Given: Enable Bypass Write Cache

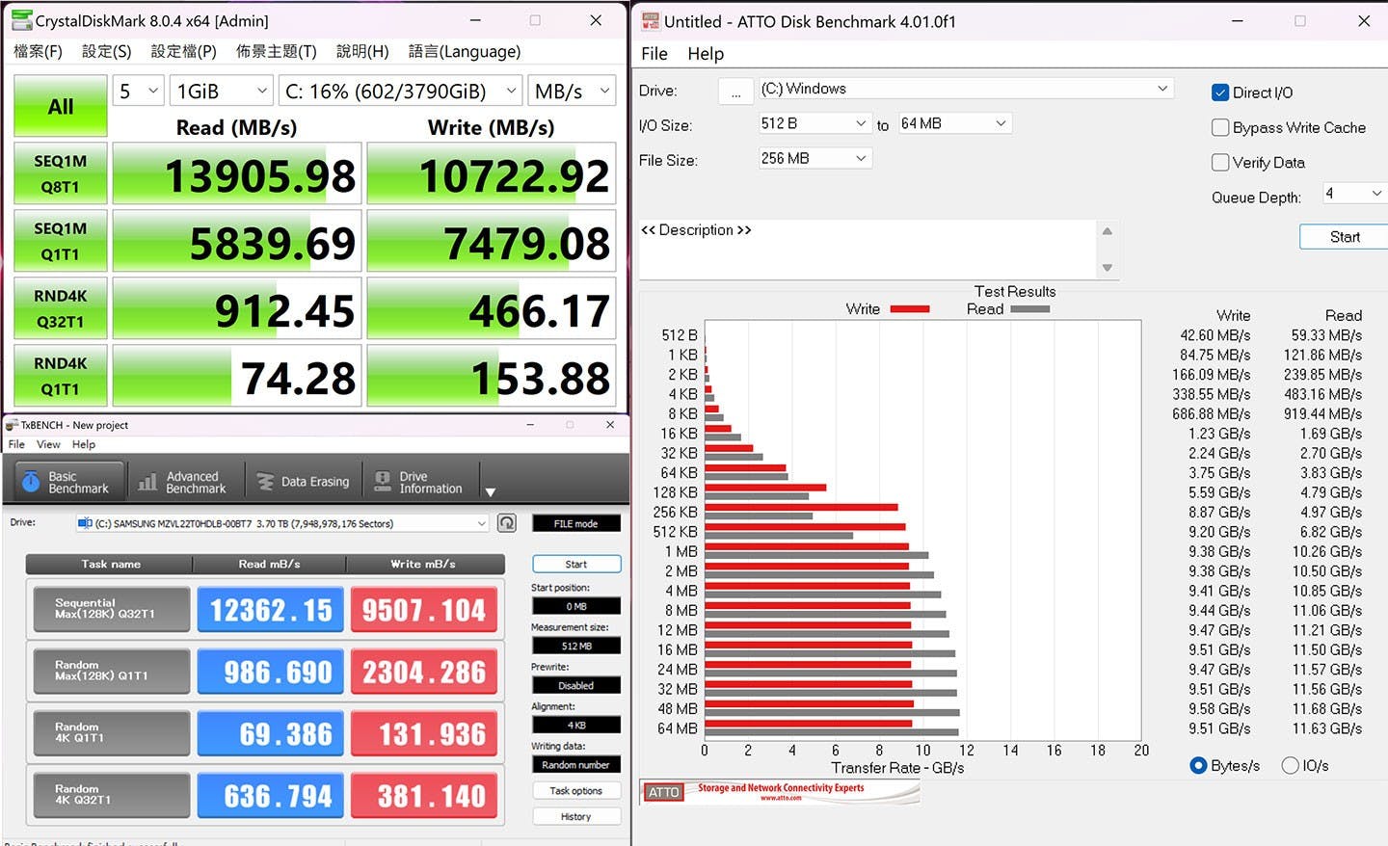Looking at the screenshot, I should coord(1220,127).
